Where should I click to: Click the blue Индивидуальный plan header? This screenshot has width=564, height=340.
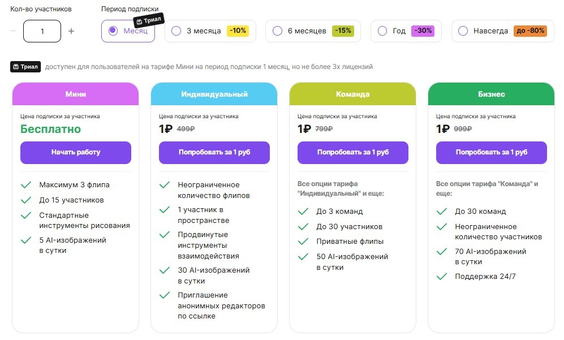pos(214,94)
